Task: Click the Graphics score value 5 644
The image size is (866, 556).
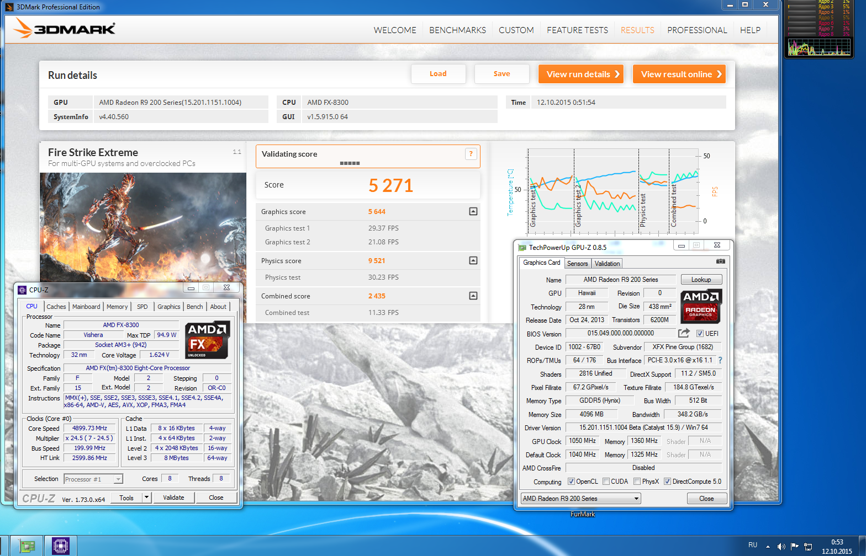Action: pos(377,212)
